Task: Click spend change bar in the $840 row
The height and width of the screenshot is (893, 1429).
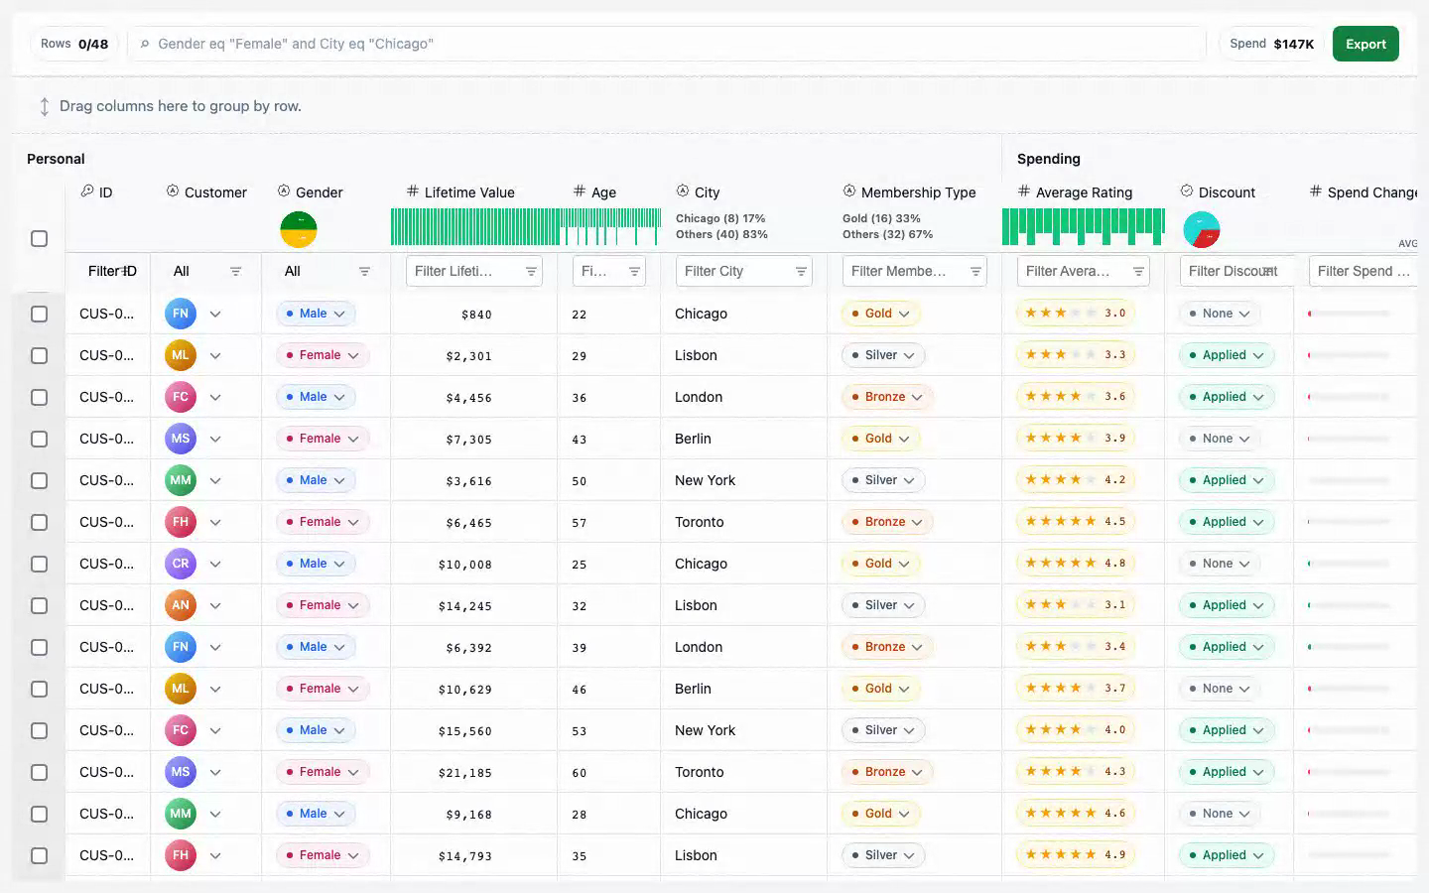Action: coord(1349,314)
